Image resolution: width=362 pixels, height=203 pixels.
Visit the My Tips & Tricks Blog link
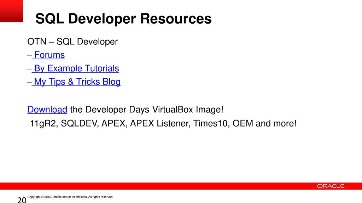pos(77,82)
